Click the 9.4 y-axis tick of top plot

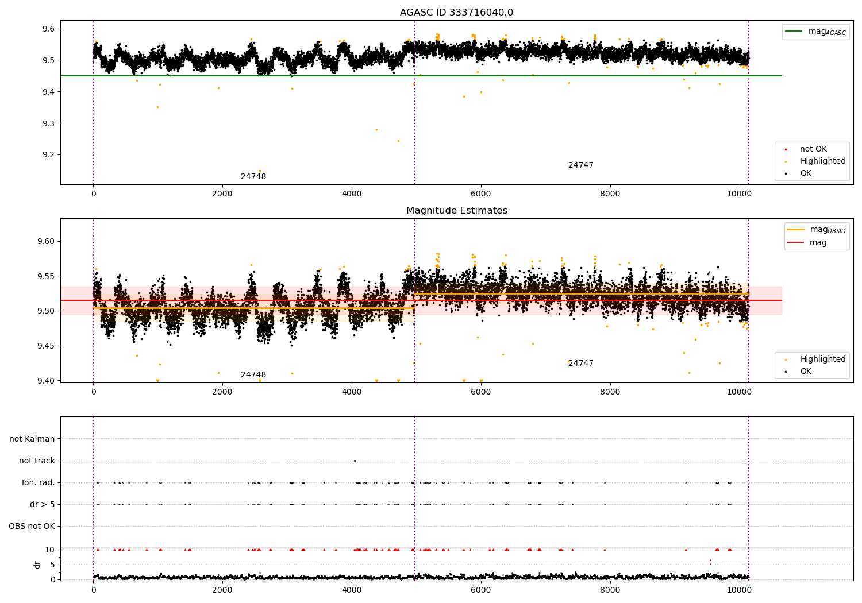[x=49, y=92]
